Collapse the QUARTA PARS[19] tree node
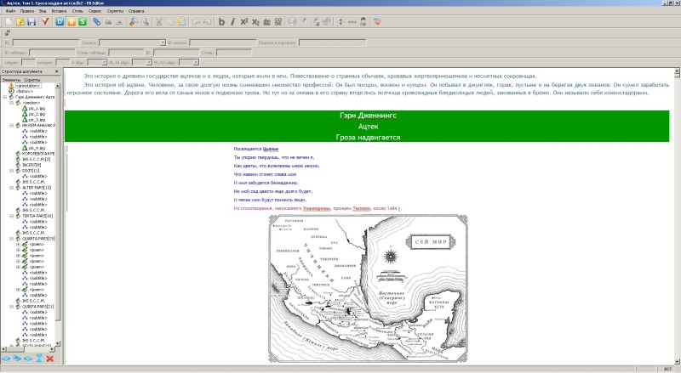Image resolution: width=681 pixels, height=373 pixels. pos(12,239)
